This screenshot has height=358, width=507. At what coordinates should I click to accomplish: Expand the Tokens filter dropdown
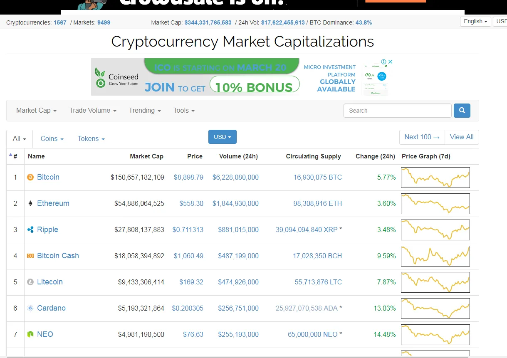click(91, 138)
